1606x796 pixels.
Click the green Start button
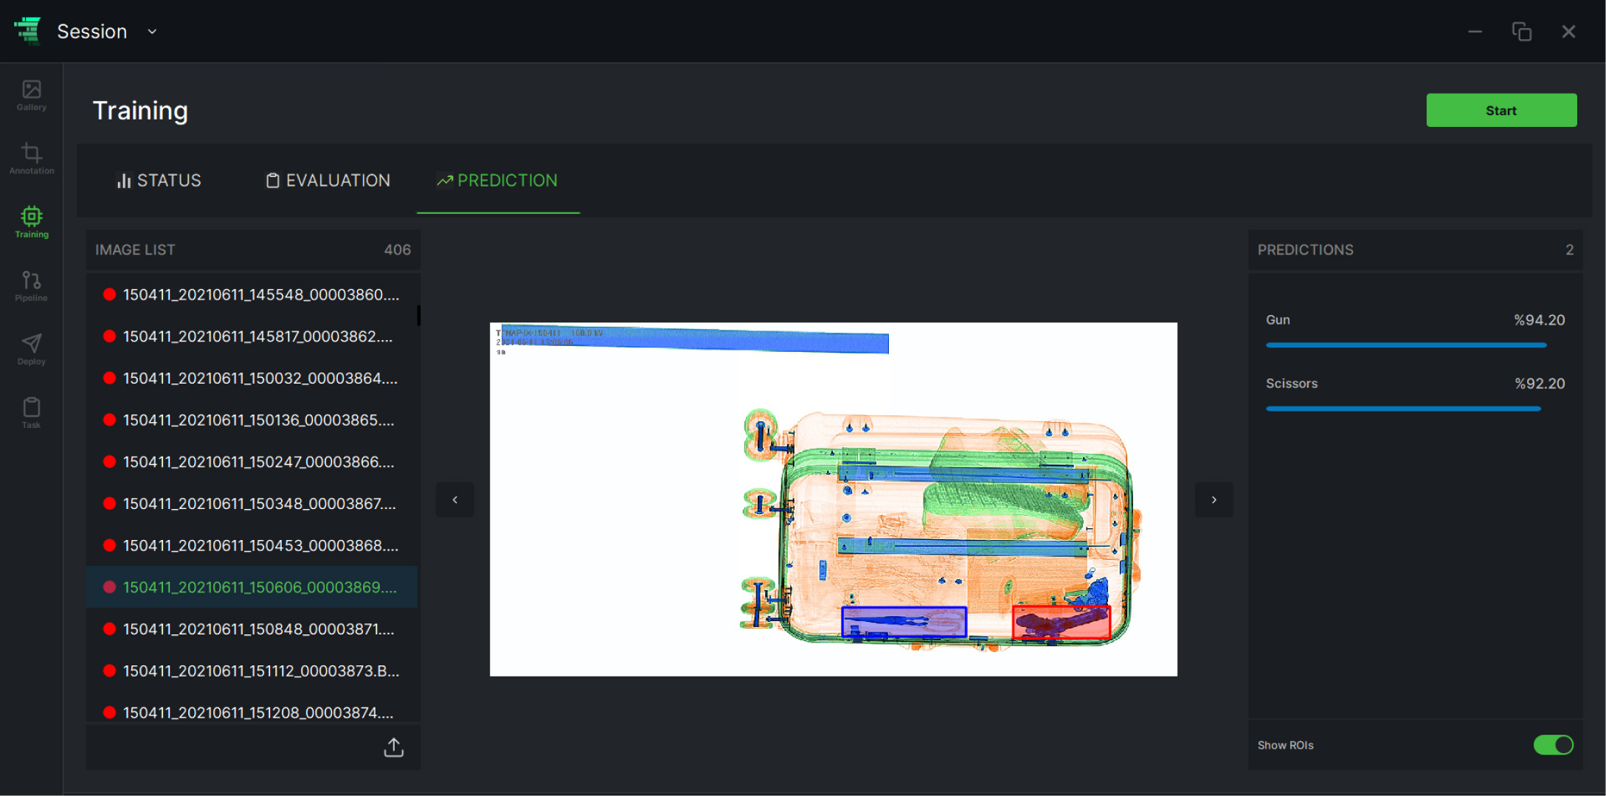pos(1501,110)
